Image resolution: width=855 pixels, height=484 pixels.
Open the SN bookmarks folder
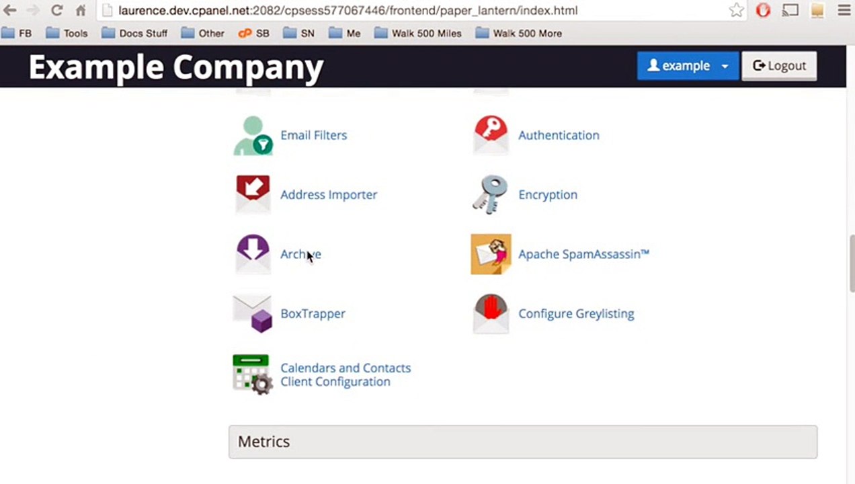point(299,33)
